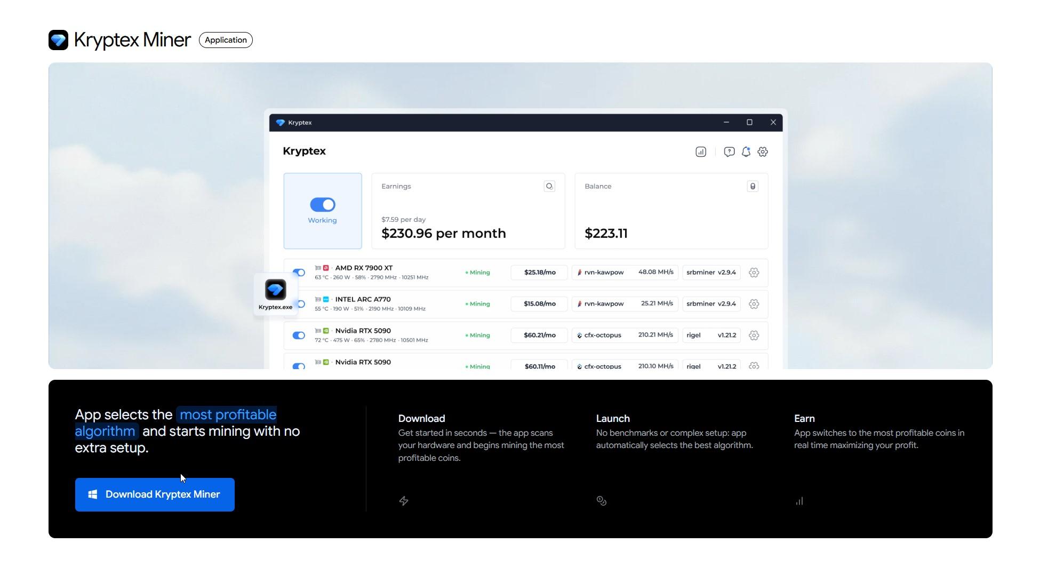This screenshot has width=1056, height=583.
Task: Open Kryptex settings via gear icon
Action: click(763, 151)
